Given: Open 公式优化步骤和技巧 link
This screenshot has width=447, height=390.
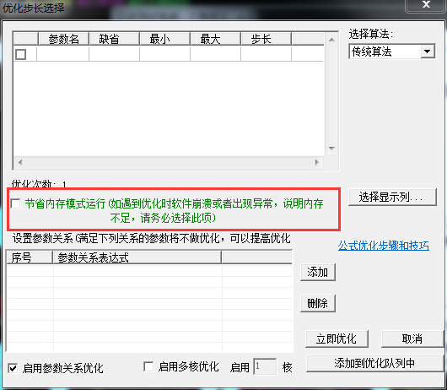Looking at the screenshot, I should click(x=384, y=246).
